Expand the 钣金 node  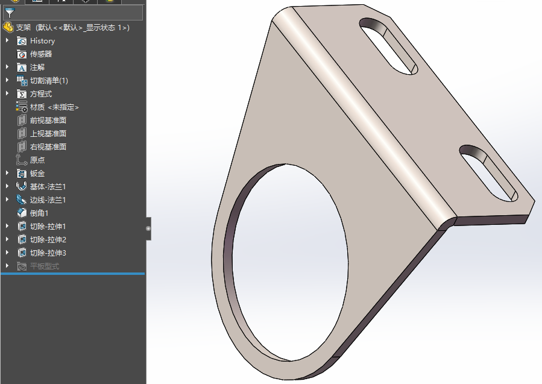7,173
